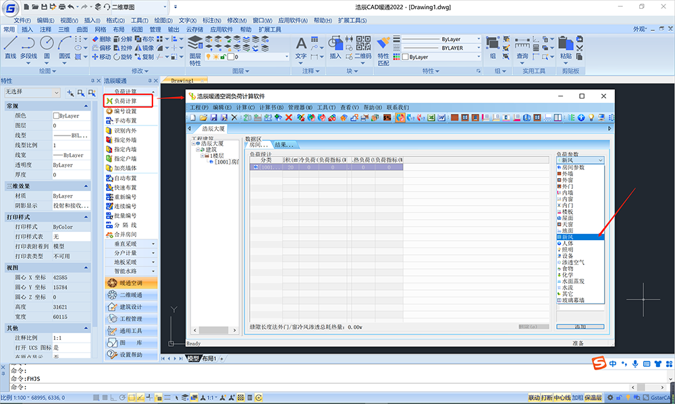Collapse the 1楼层 tree node

click(202, 156)
